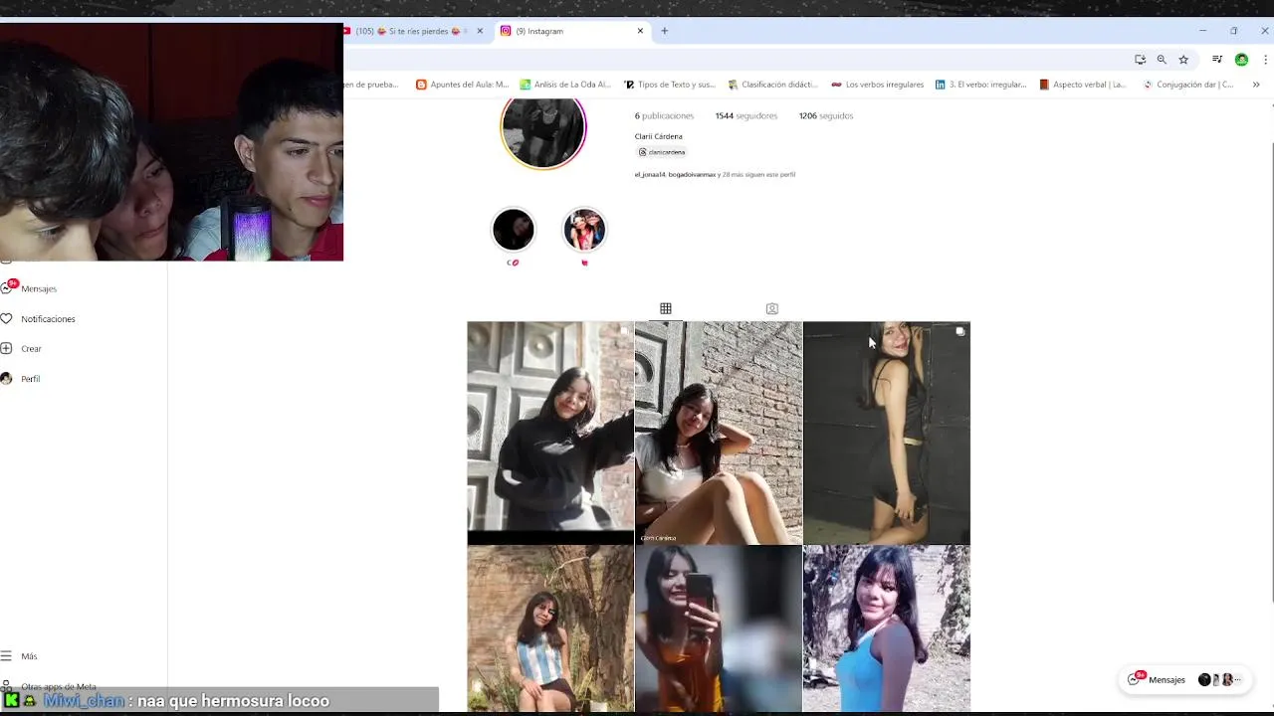Open the 'Los verbos irregulares' bookmark
The width and height of the screenshot is (1274, 716).
pos(877,85)
